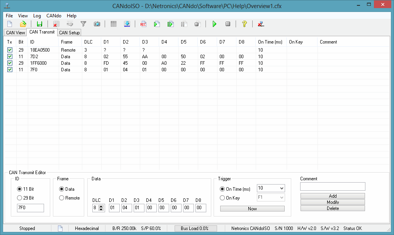
Task: Switch to the CAN Setup tab
Action: click(70, 33)
